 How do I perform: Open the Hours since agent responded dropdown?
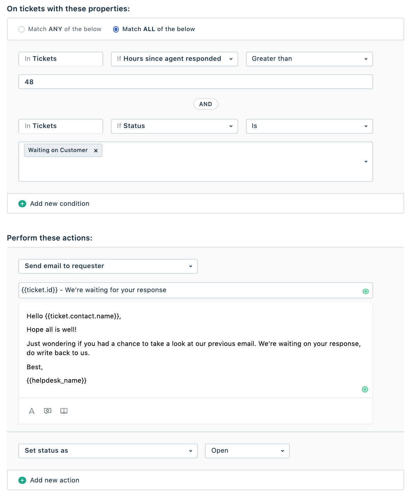pos(174,59)
